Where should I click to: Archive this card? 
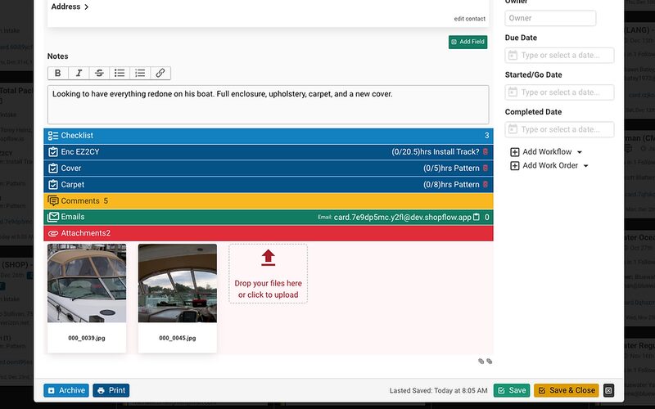pyautogui.click(x=66, y=391)
